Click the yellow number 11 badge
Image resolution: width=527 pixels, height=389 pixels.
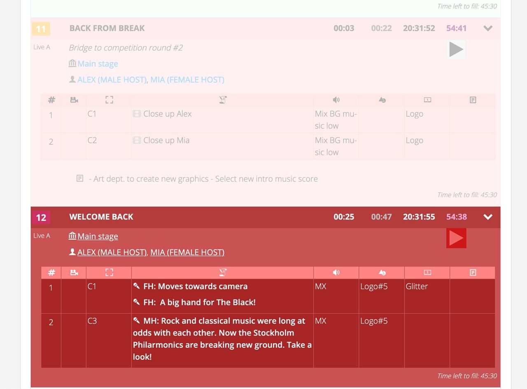tap(41, 29)
